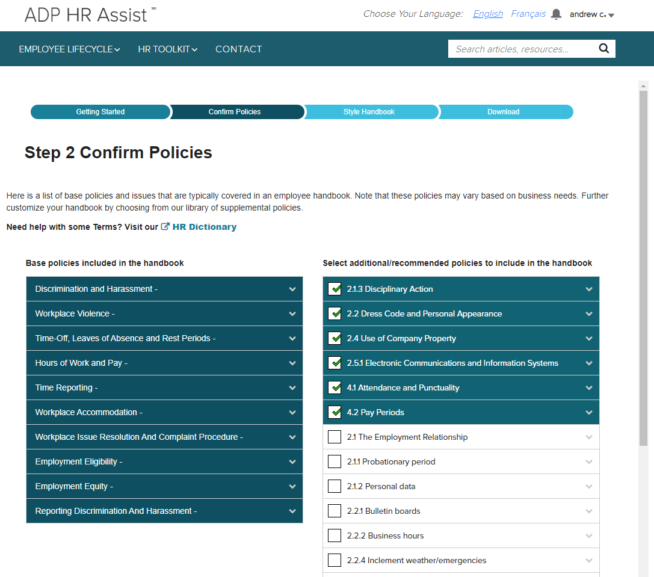Go to the Download step

coord(504,112)
